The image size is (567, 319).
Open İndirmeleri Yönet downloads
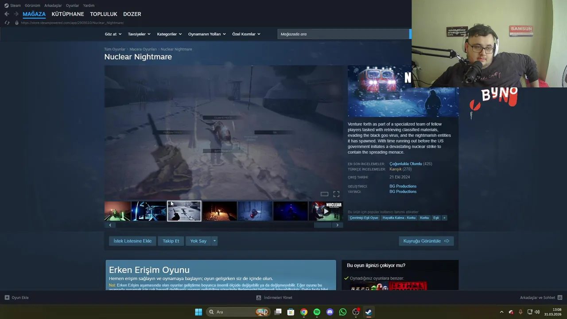pos(274,298)
